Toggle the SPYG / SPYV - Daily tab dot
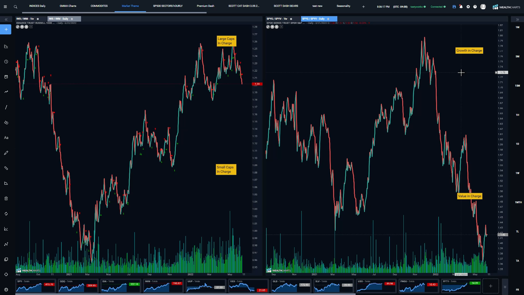Screen dimensions: 524x295 pyautogui.click(x=328, y=19)
